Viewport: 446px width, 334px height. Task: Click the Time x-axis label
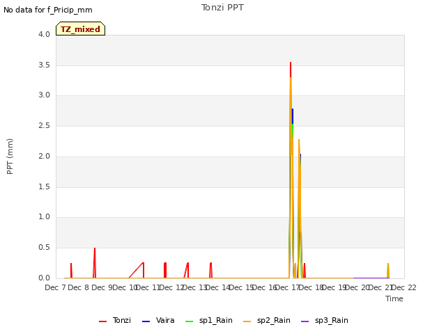[x=394, y=299]
